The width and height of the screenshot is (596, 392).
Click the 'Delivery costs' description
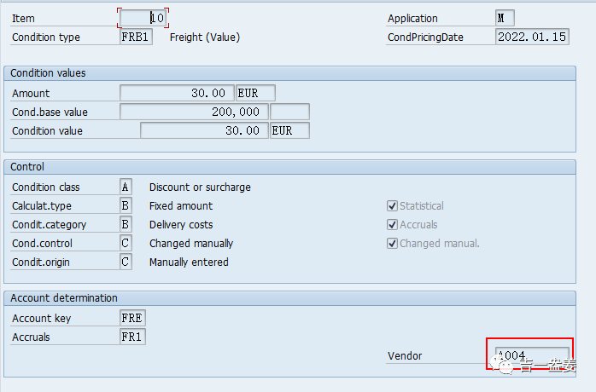coord(181,225)
